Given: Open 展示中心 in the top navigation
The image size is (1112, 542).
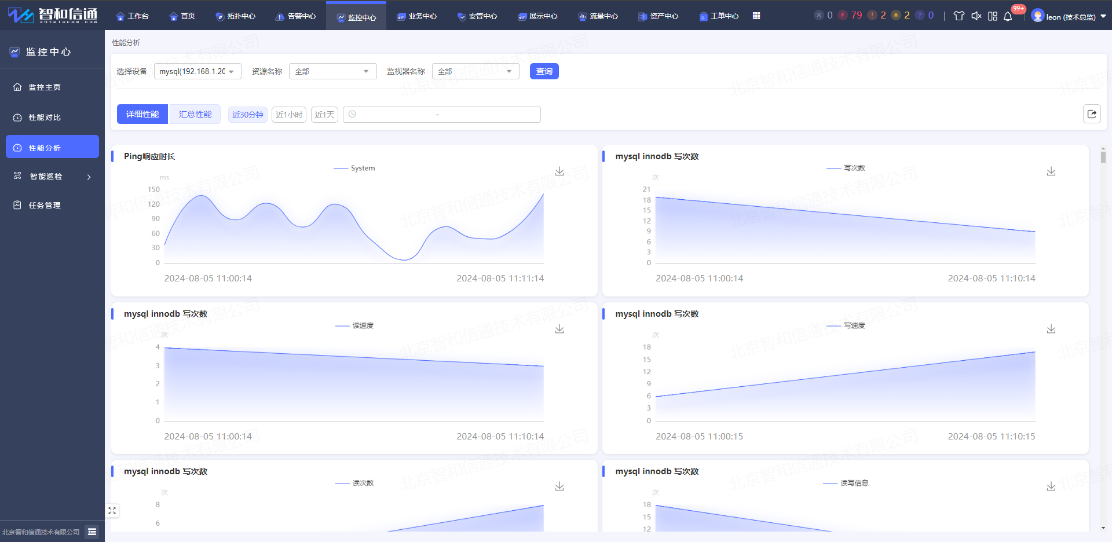Looking at the screenshot, I should [x=537, y=16].
